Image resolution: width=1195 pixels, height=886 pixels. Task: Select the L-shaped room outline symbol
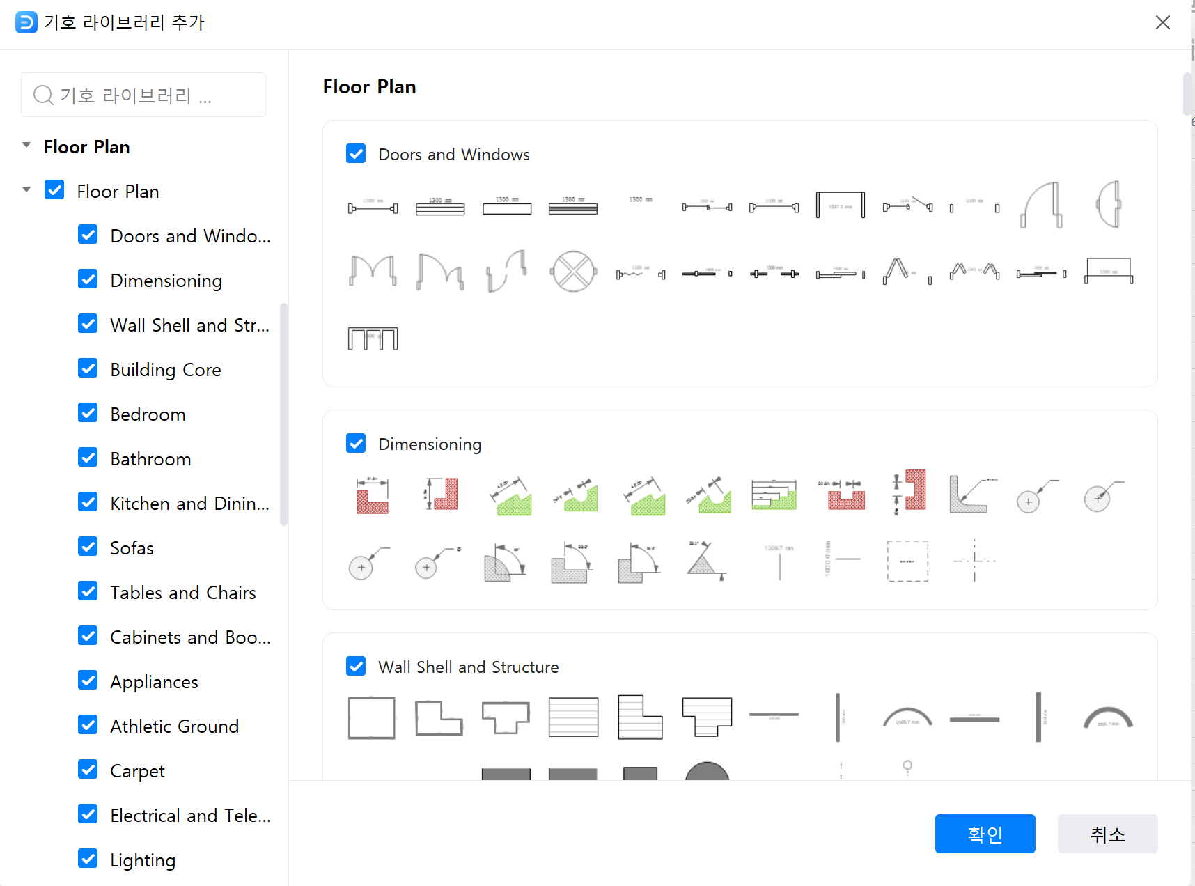tap(439, 717)
